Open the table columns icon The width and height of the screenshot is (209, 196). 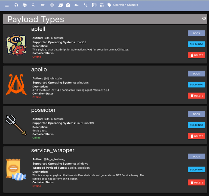point(102,5)
